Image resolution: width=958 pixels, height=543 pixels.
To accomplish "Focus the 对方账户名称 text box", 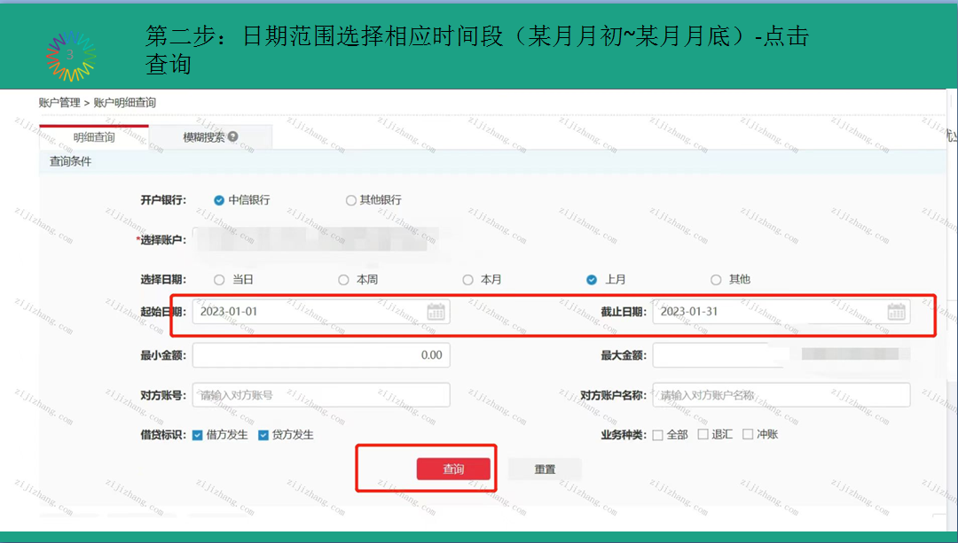I will [x=781, y=395].
